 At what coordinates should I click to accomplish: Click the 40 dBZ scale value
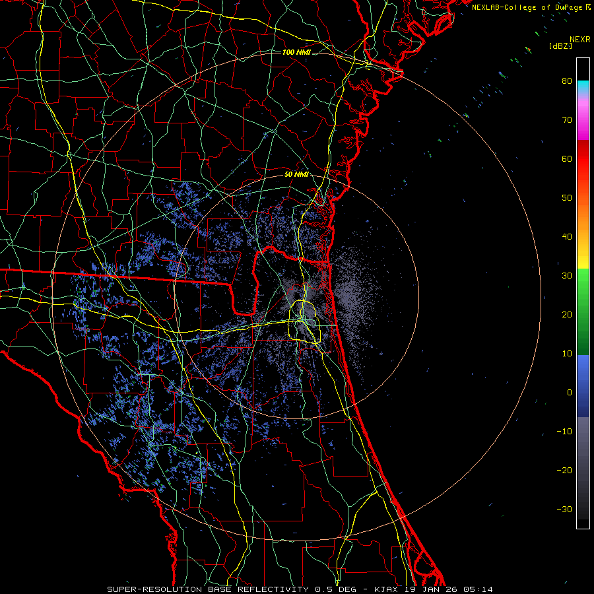click(x=567, y=236)
